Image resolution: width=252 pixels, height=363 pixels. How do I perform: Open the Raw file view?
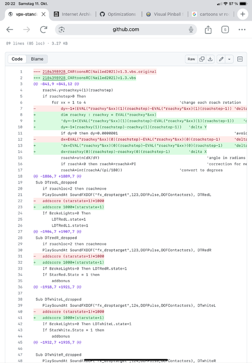tap(191, 59)
